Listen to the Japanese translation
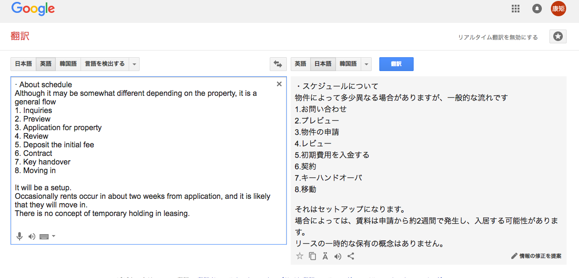Screen dimensions: 579x278 coord(338,256)
